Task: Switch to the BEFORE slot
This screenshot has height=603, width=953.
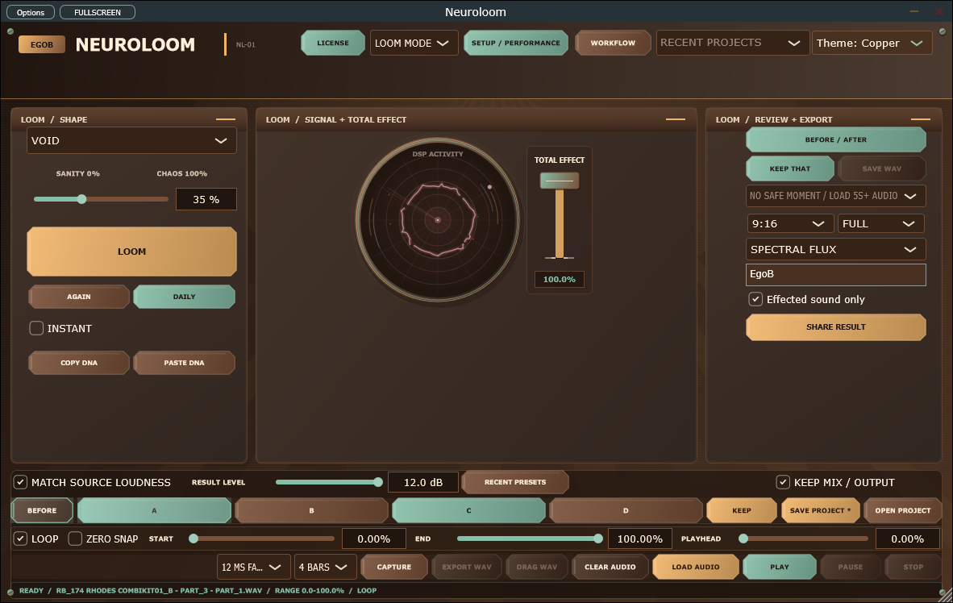Action: (42, 510)
